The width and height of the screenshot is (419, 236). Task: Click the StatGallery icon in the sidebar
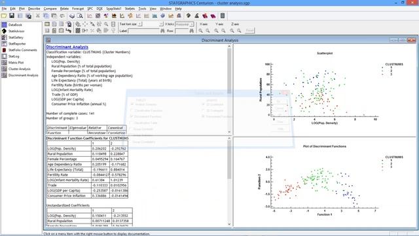[4, 37]
